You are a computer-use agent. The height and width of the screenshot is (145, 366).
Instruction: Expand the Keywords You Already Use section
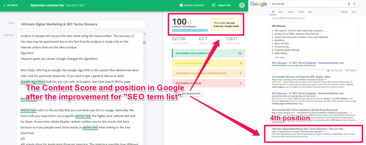tap(208, 53)
